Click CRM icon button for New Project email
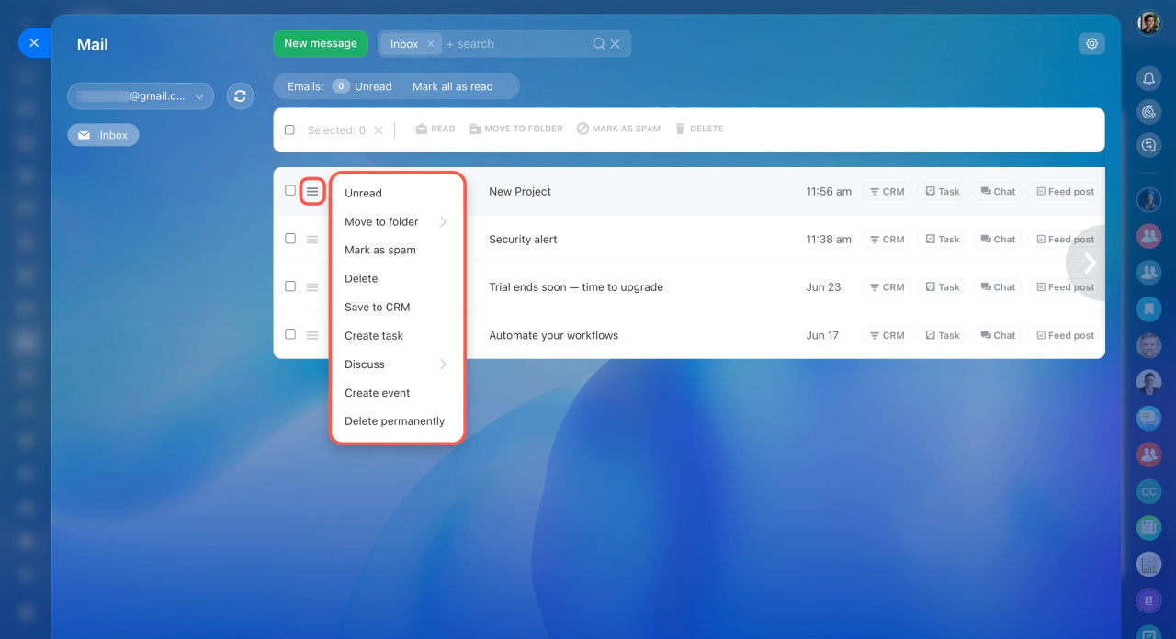The width and height of the screenshot is (1176, 639). click(x=887, y=192)
